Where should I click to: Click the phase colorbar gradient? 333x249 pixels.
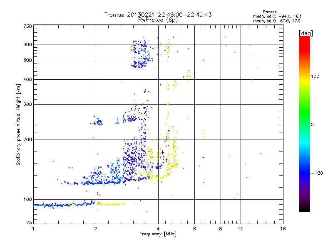(305, 124)
